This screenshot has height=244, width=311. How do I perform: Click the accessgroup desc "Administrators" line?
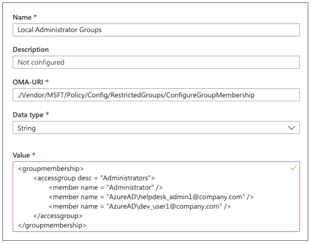pyautogui.click(x=94, y=178)
